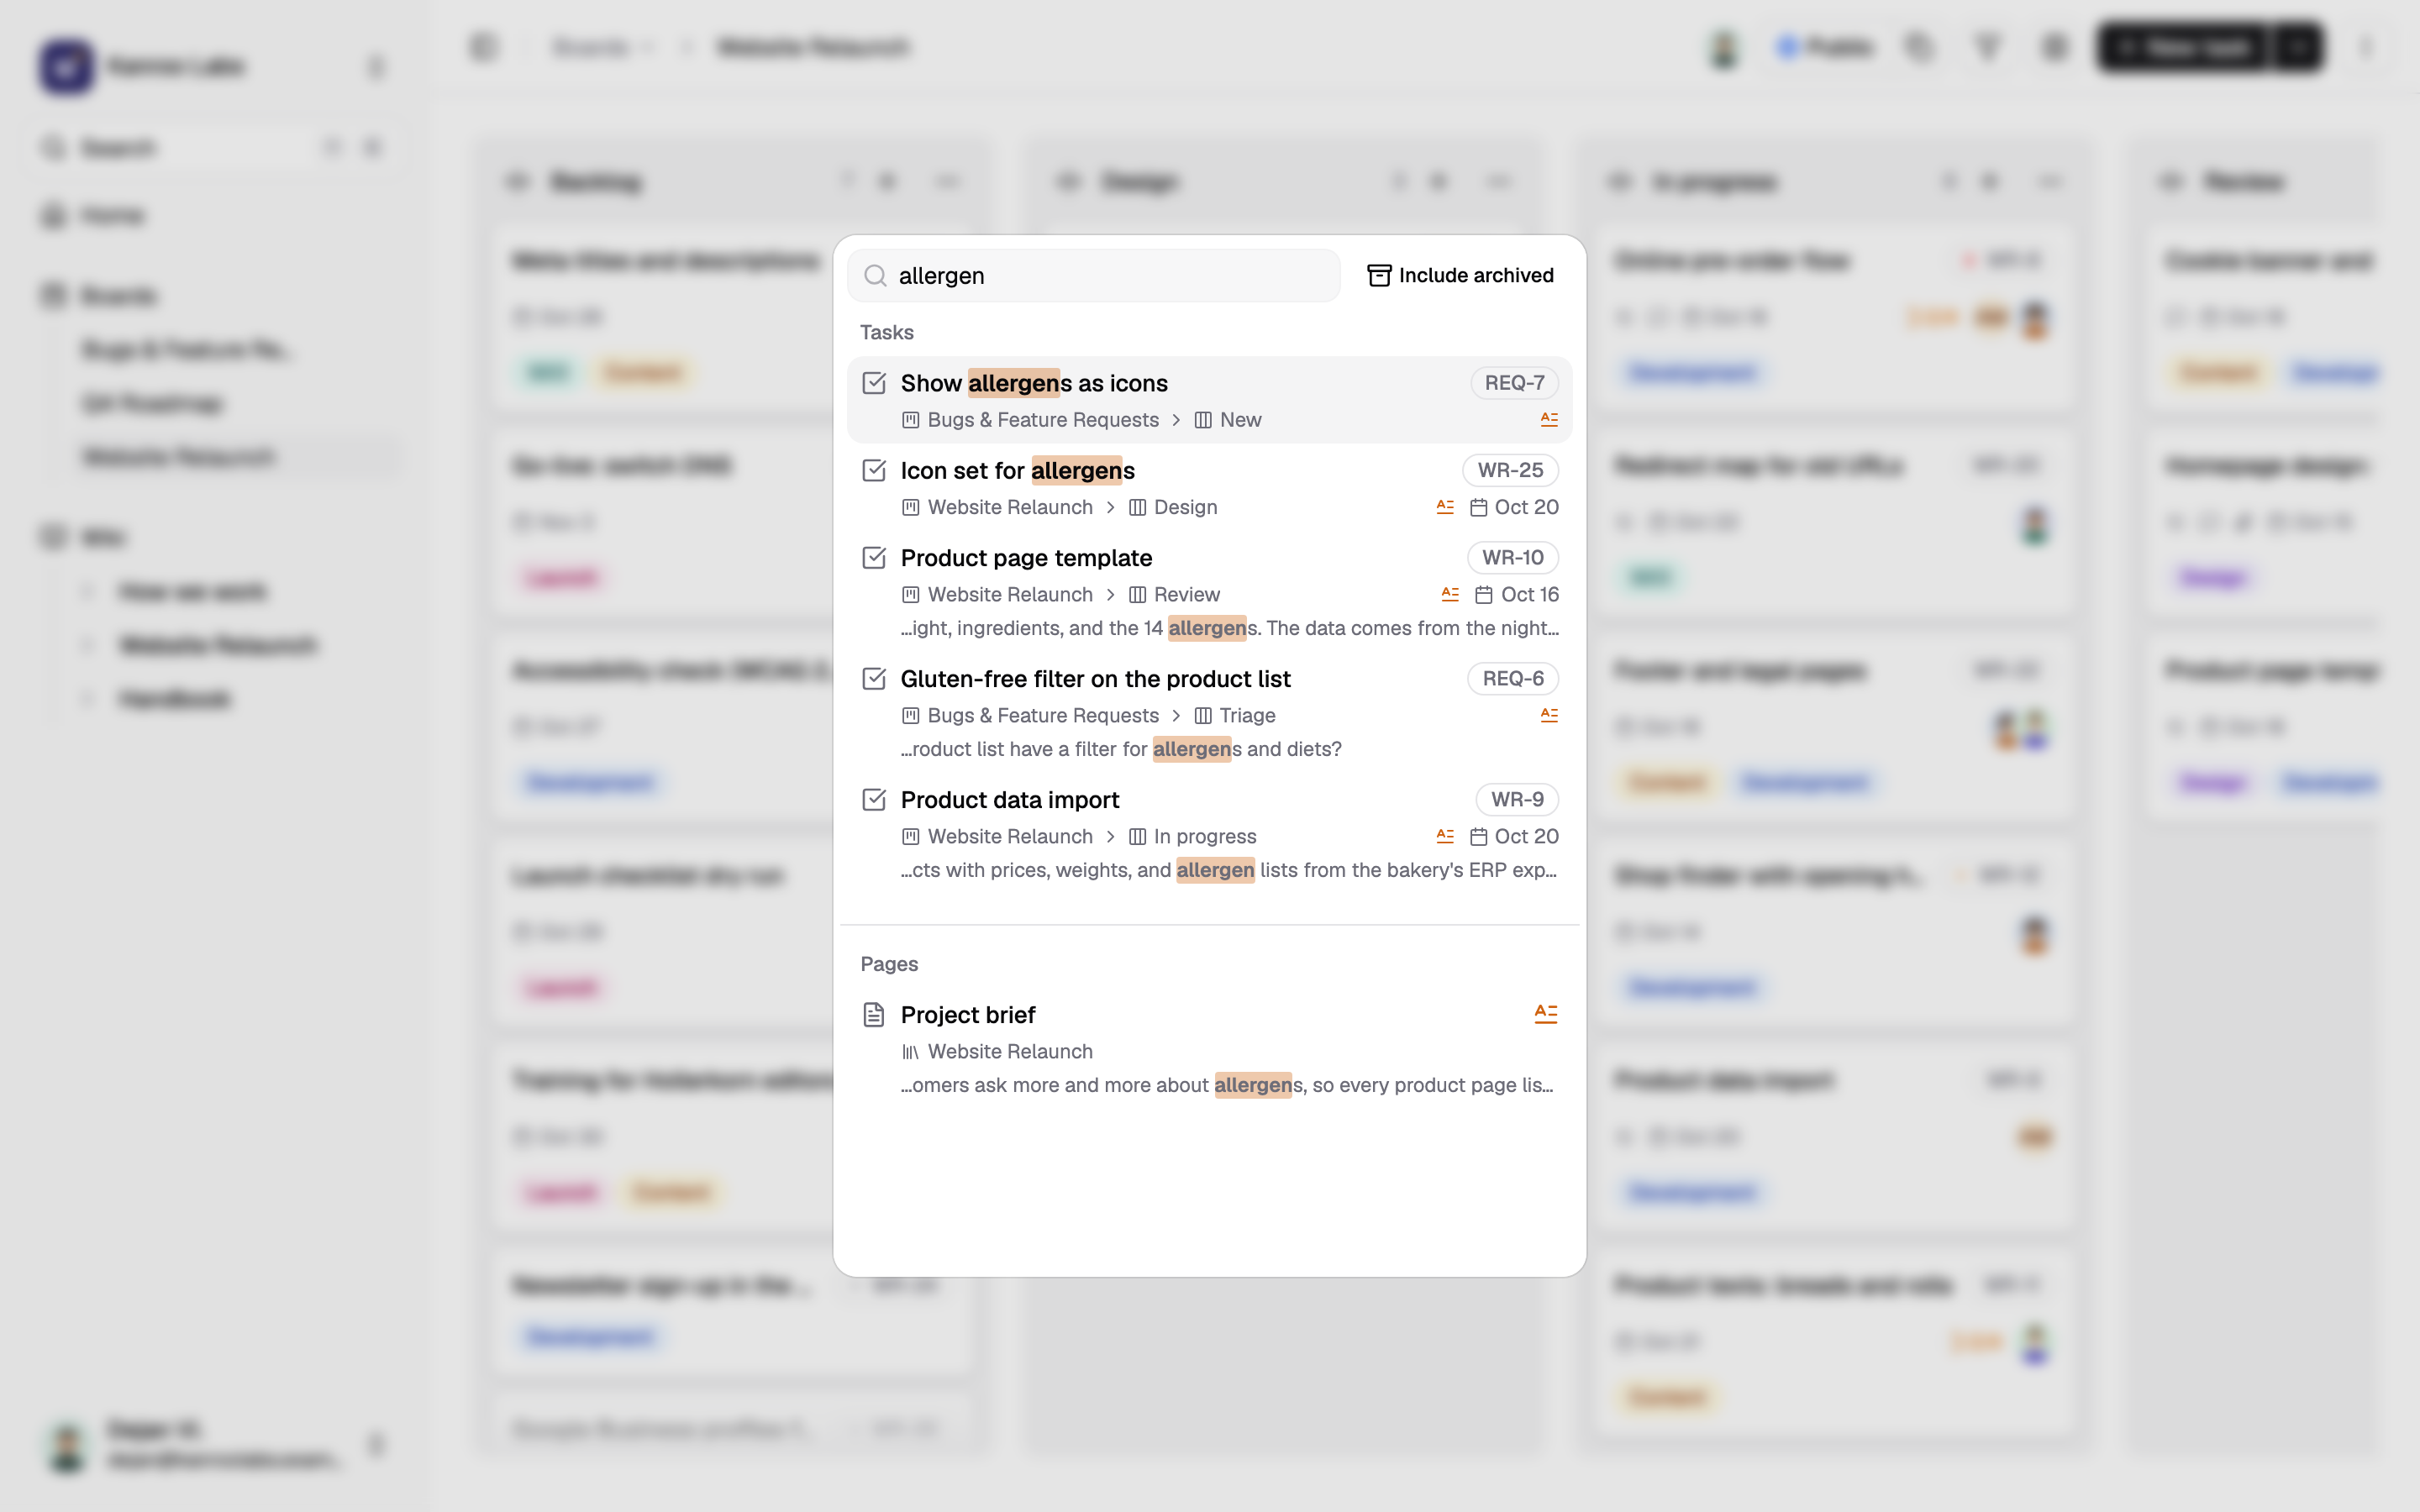Image resolution: width=2420 pixels, height=1512 pixels.
Task: Click task checkbox icon for Show allergens as icons
Action: pos(874,383)
